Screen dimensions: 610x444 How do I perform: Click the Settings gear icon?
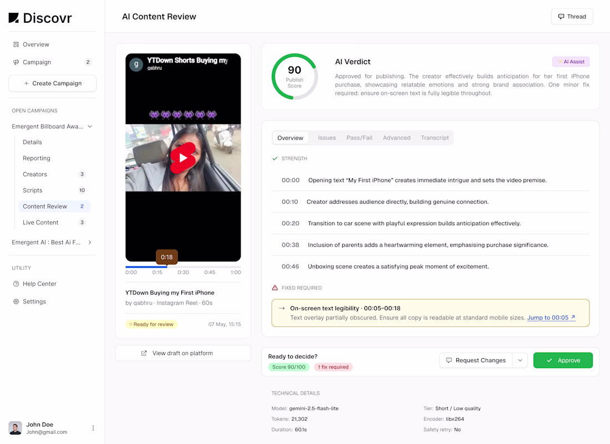pyautogui.click(x=16, y=301)
